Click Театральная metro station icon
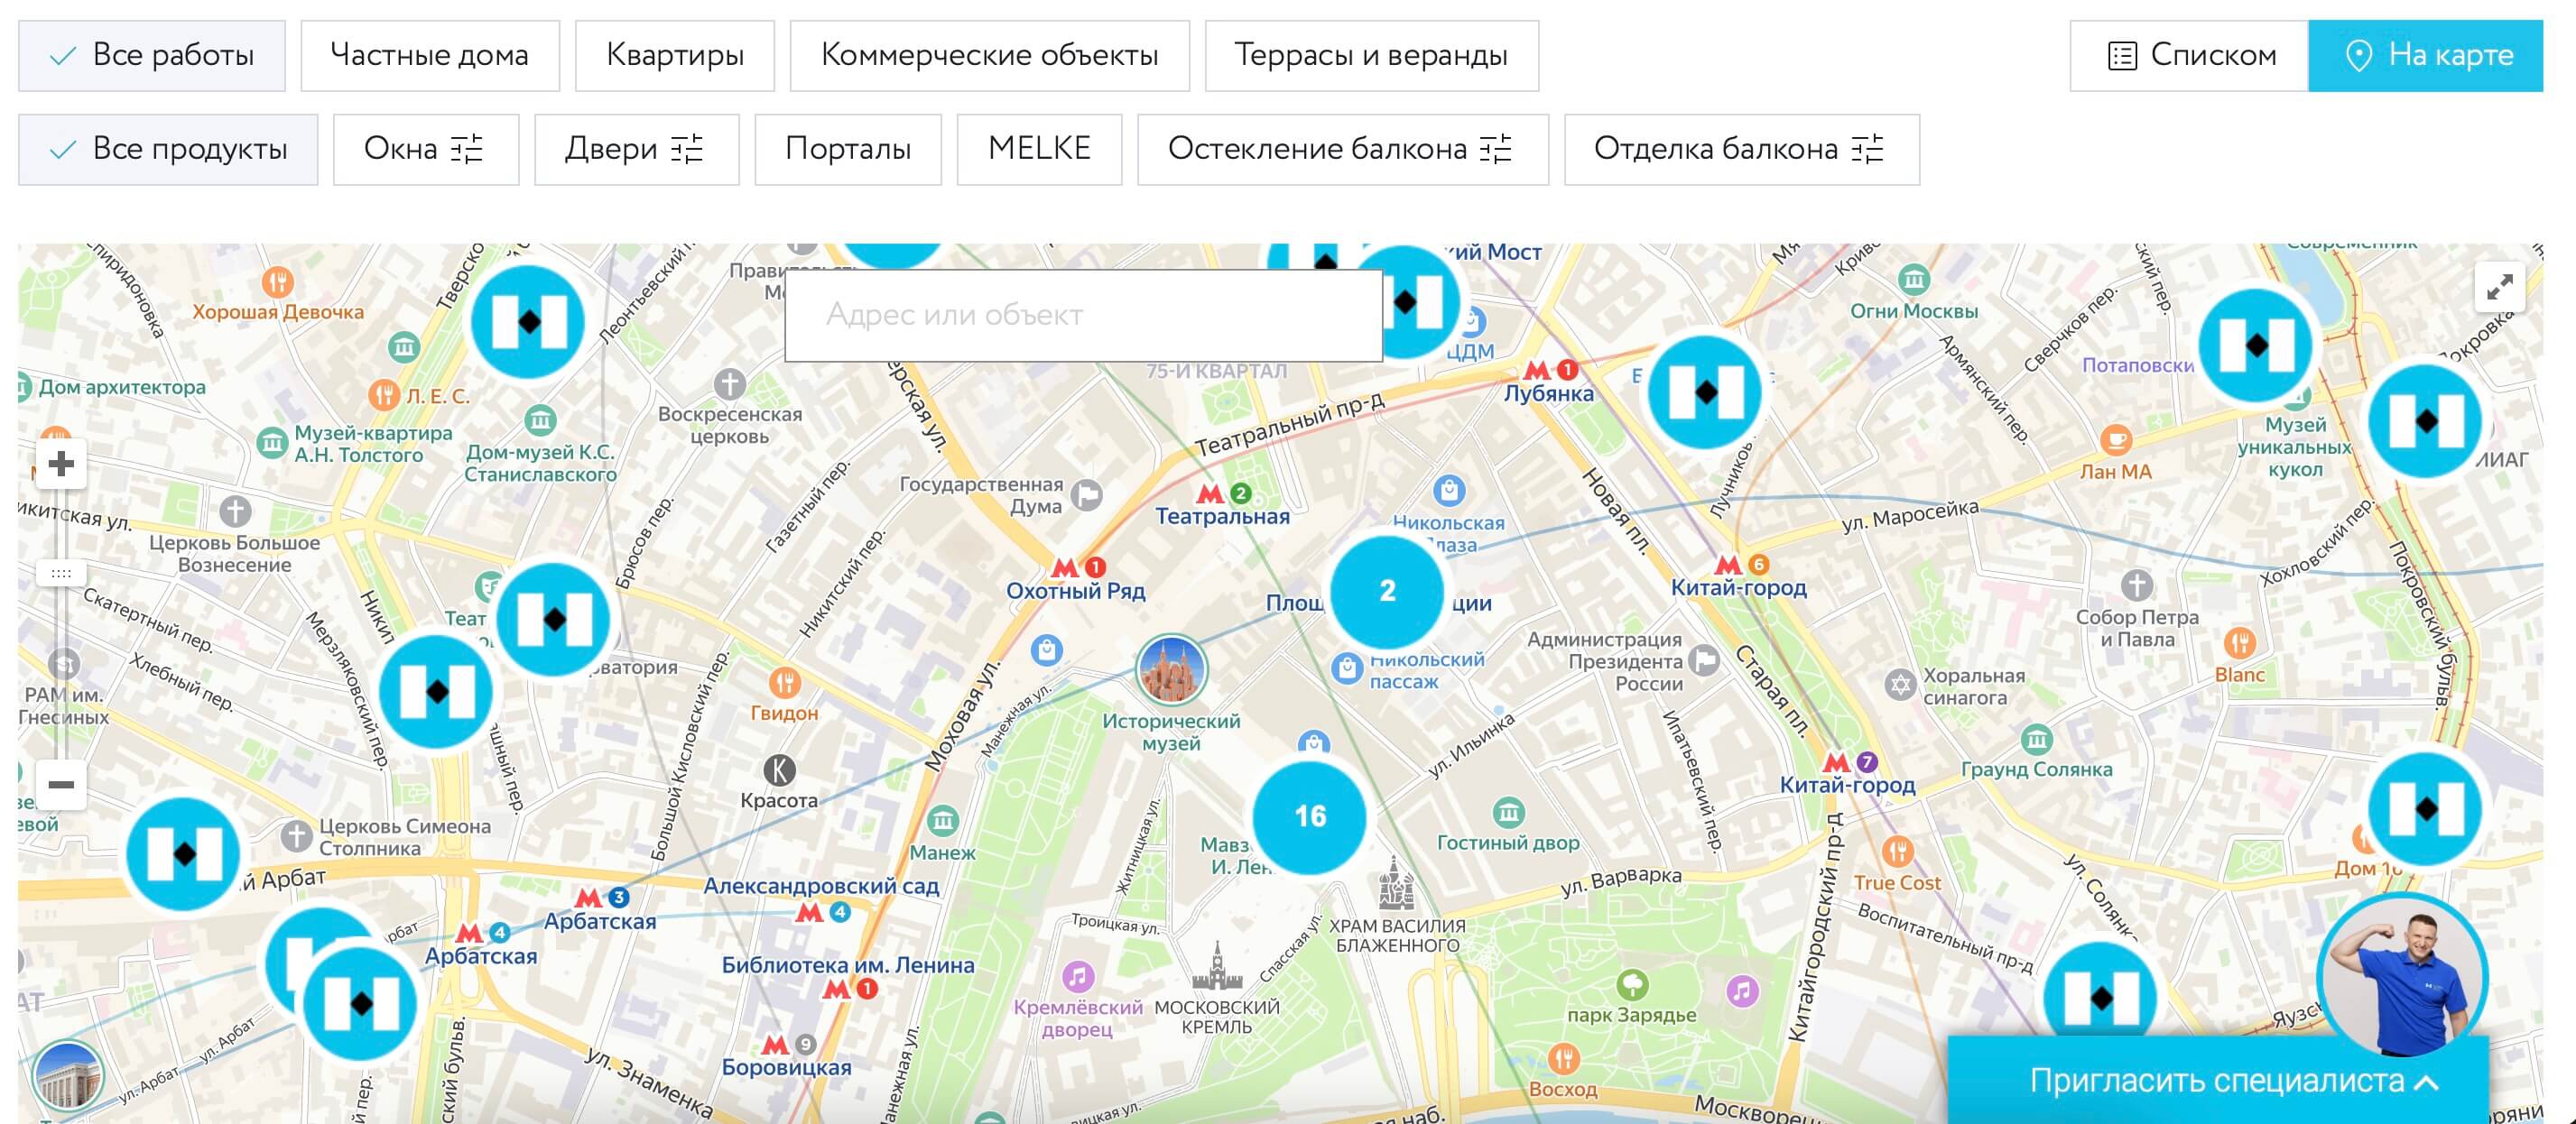 1211,493
